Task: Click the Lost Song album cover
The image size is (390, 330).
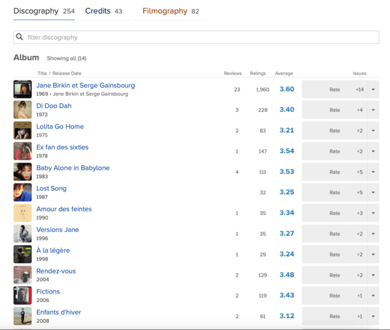Action: [x=23, y=192]
